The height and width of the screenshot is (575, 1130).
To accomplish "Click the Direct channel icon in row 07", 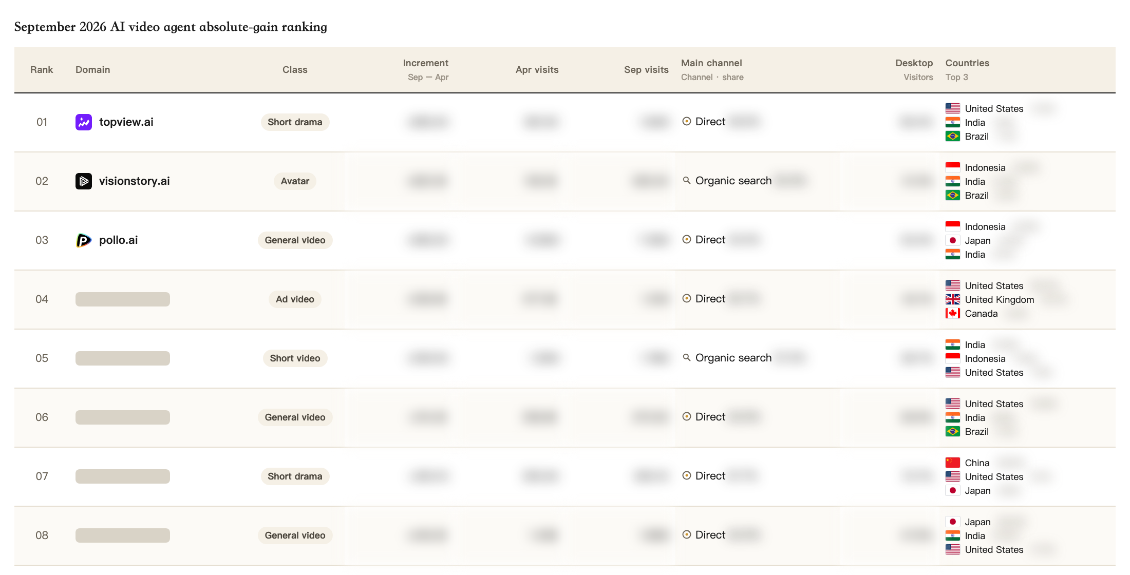I will 687,475.
